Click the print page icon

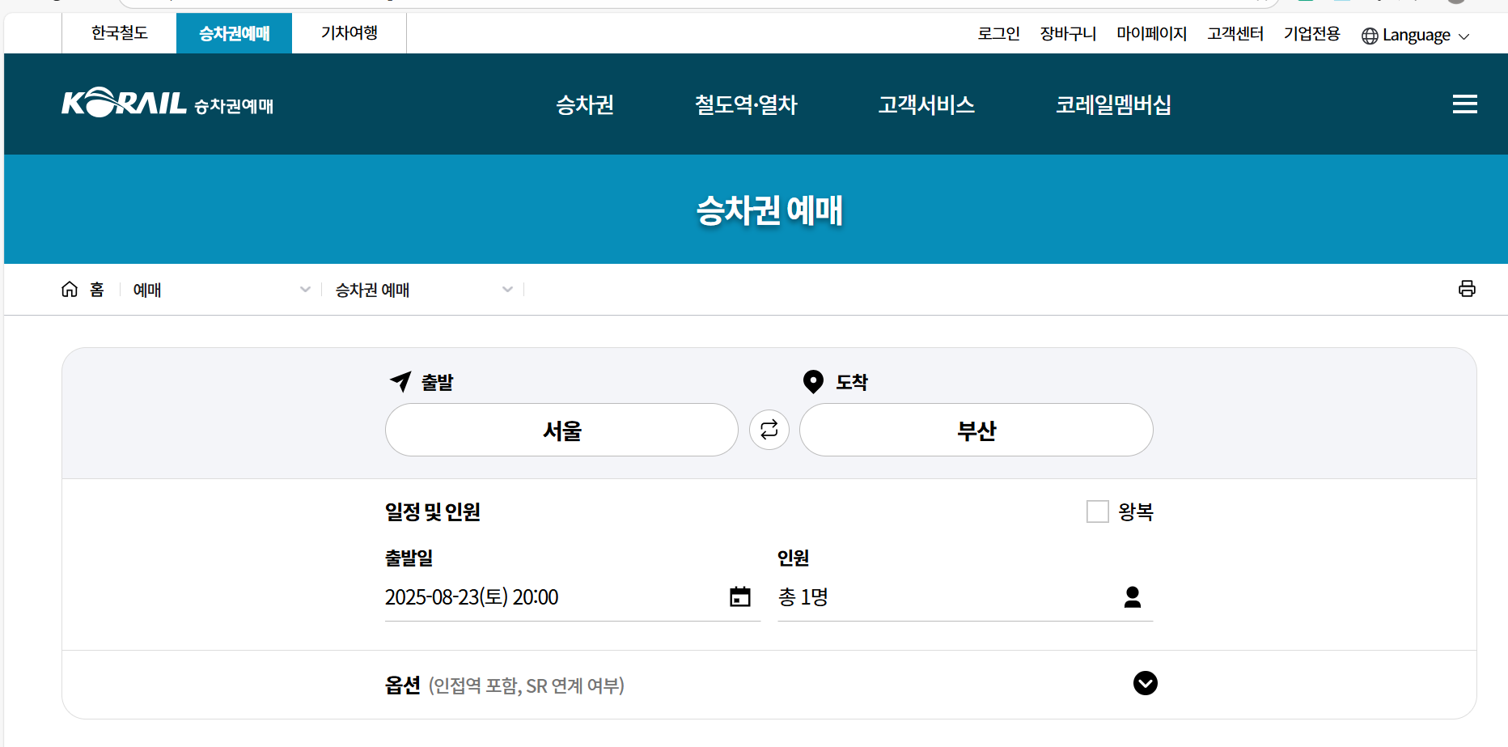(1468, 289)
